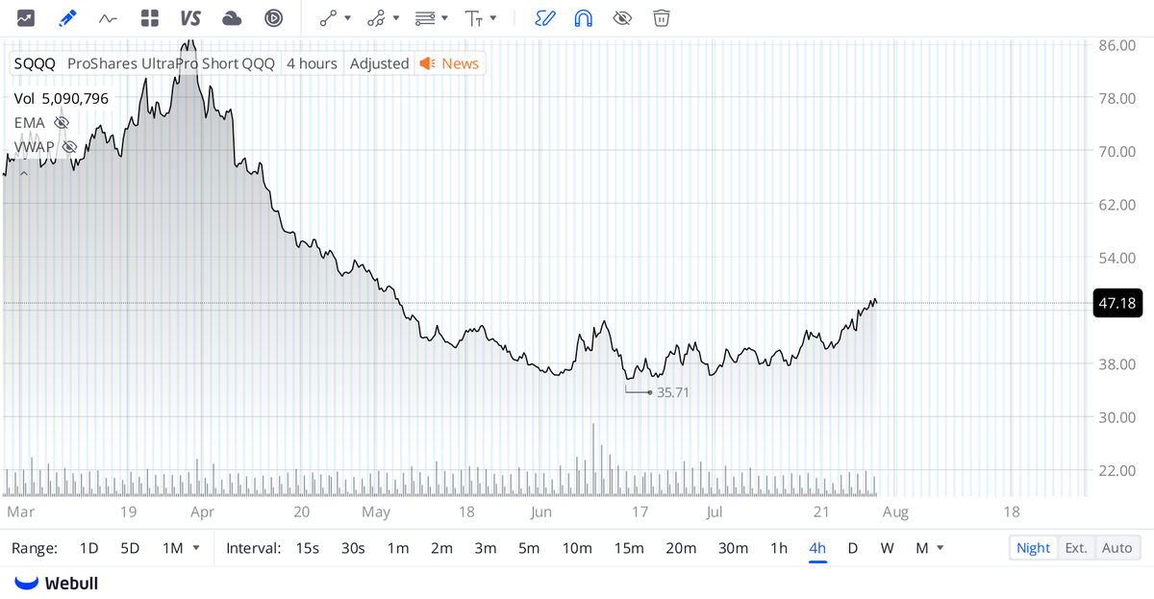The height and width of the screenshot is (599, 1154).
Task: Click the 47.18 current price tag
Action: coord(1117,303)
